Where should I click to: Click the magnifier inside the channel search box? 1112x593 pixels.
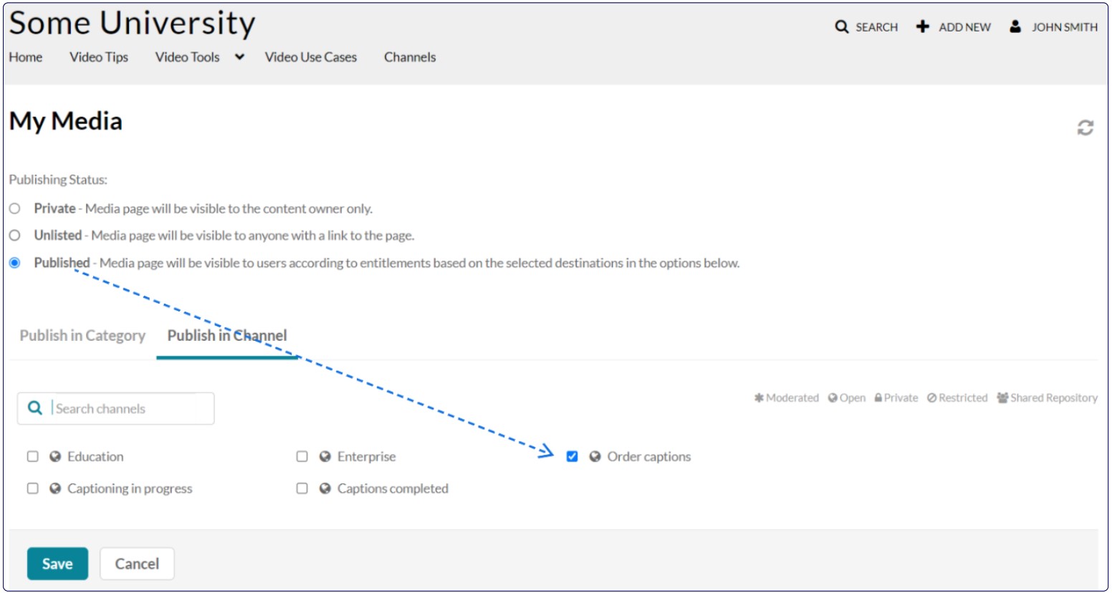34,408
